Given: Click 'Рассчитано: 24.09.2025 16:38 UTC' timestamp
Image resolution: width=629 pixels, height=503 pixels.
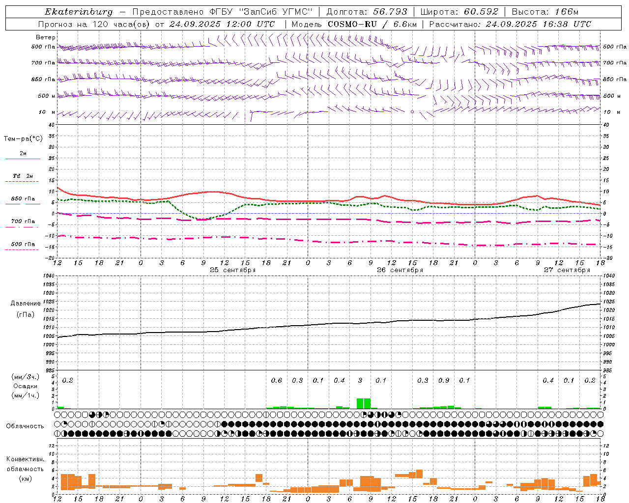Looking at the screenshot, I should (x=510, y=24).
